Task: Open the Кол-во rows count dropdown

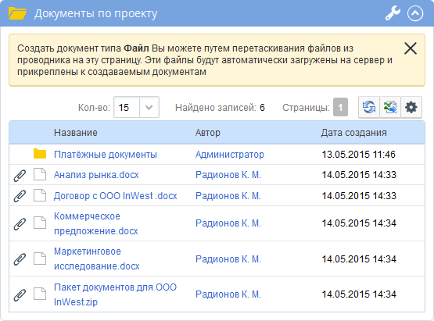Action: coord(149,107)
